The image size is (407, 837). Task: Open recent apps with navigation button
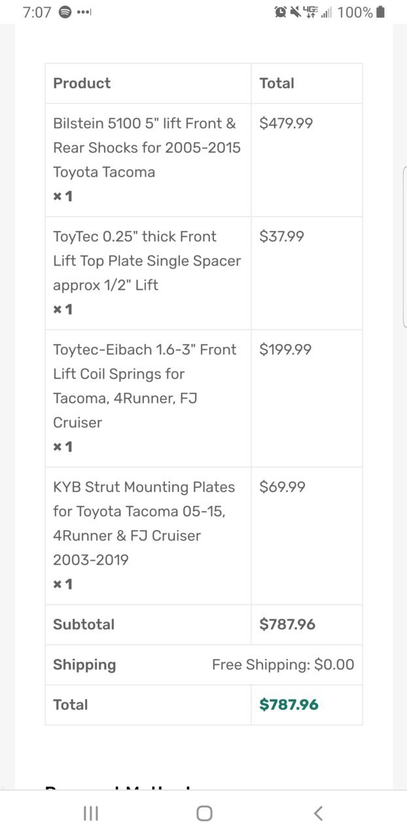(91, 813)
